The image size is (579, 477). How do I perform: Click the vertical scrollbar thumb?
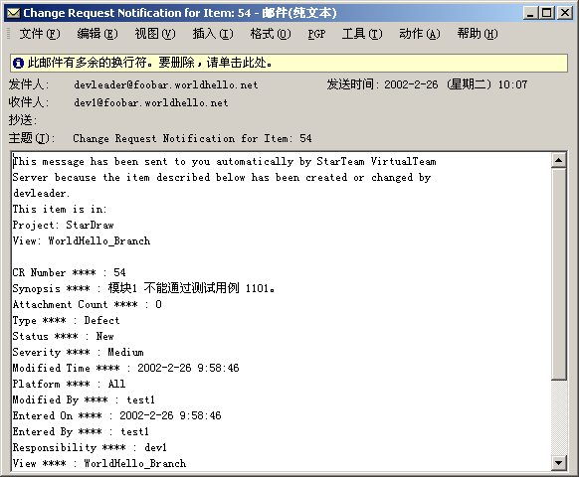[x=559, y=273]
